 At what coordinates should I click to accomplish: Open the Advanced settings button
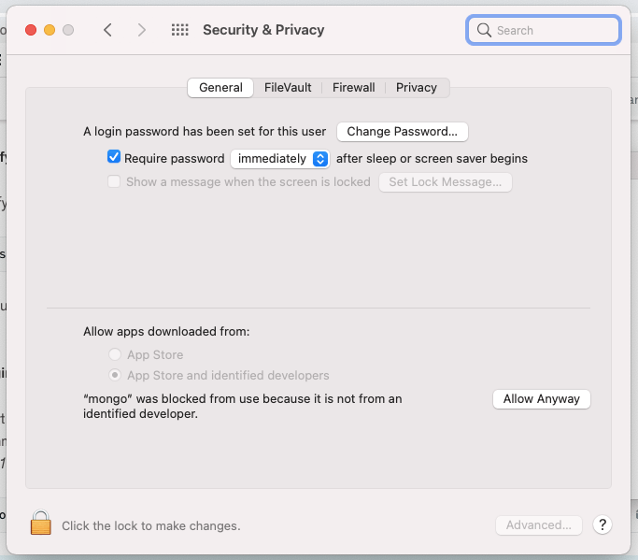(x=538, y=524)
